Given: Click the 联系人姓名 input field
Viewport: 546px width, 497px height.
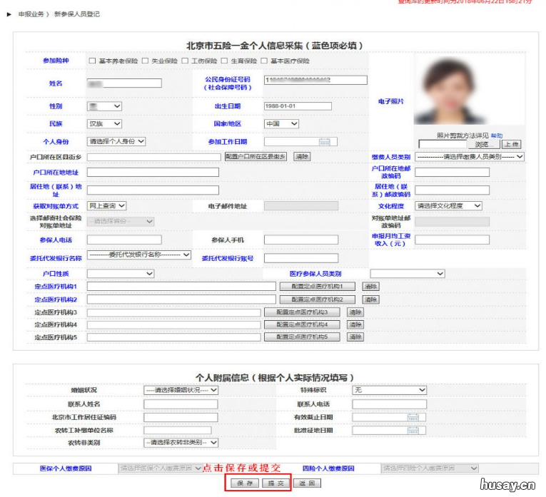Looking at the screenshot, I should click(x=181, y=404).
